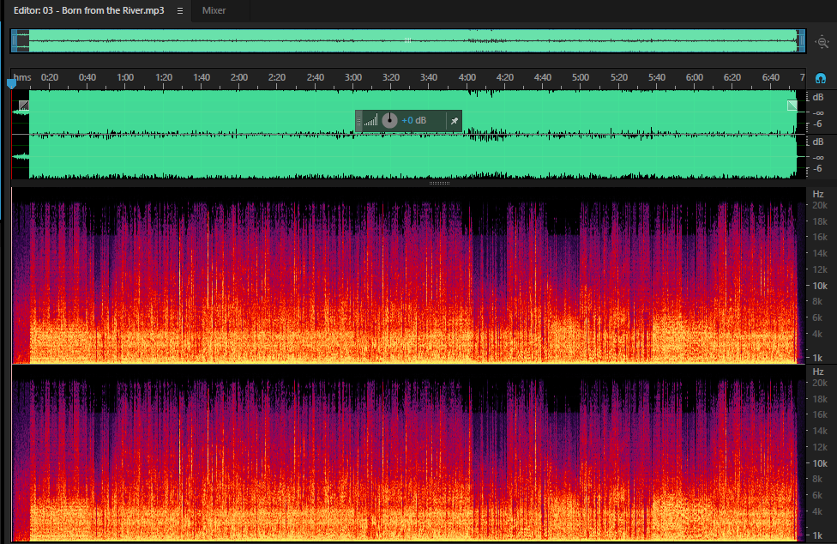The image size is (837, 544).
Task: Click the amplitude knob in the HUD
Action: pos(389,120)
